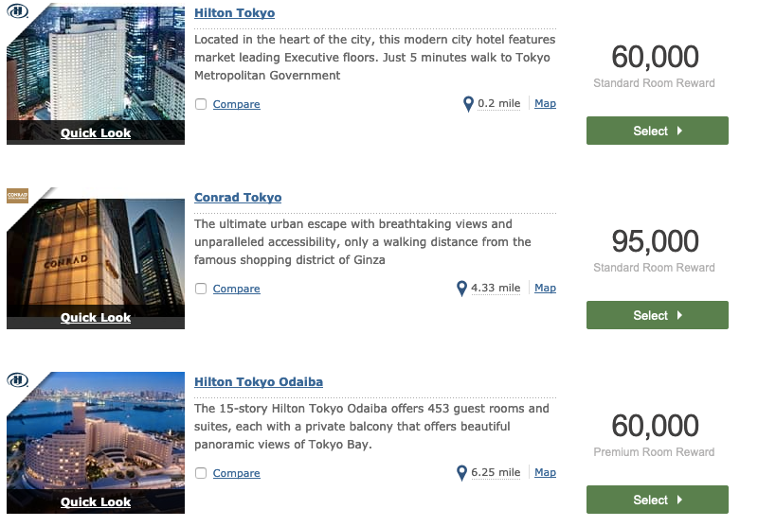Open the Conrad Tokyo hotel title link
This screenshot has height=527, width=758.
pyautogui.click(x=238, y=198)
